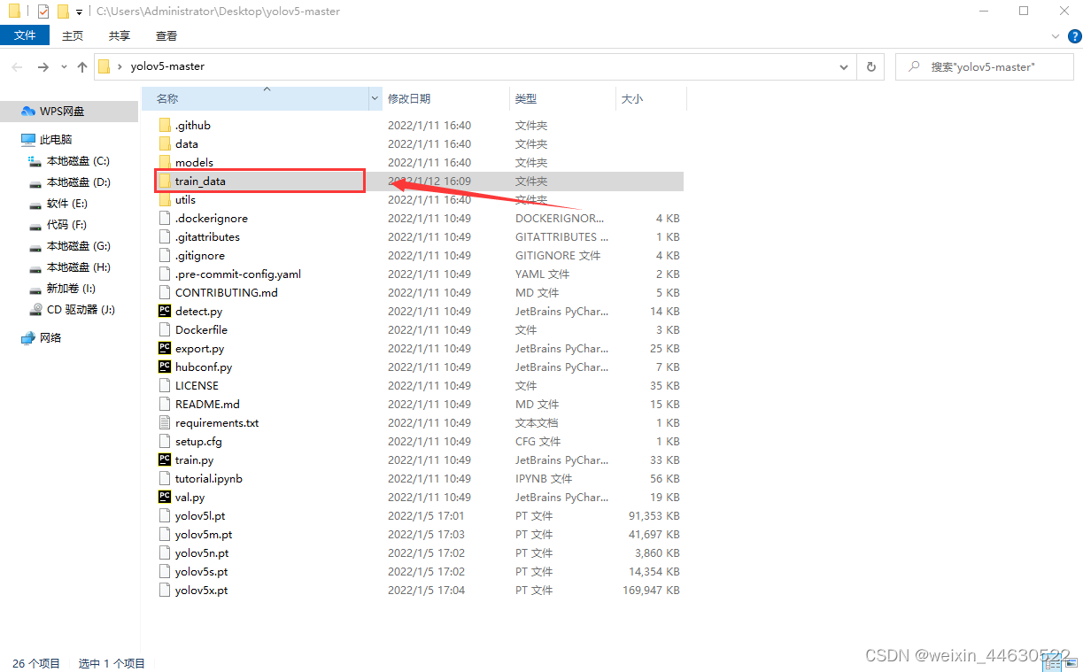Sort by 大小 column header
Image resolution: width=1083 pixels, height=672 pixels.
click(632, 99)
